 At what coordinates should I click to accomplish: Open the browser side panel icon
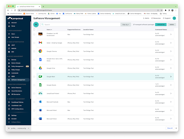[x=169, y=10]
